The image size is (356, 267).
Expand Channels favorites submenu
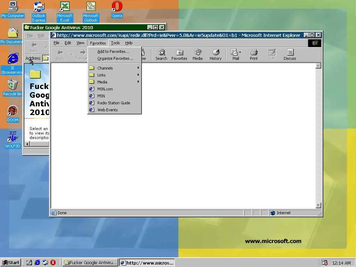[114, 68]
